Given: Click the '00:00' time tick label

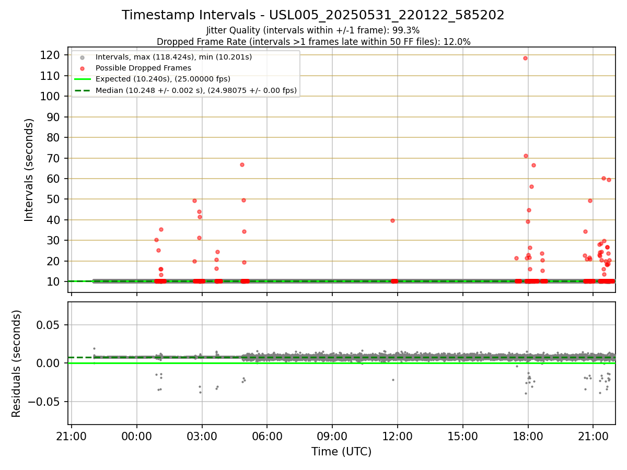Looking at the screenshot, I should [x=137, y=436].
